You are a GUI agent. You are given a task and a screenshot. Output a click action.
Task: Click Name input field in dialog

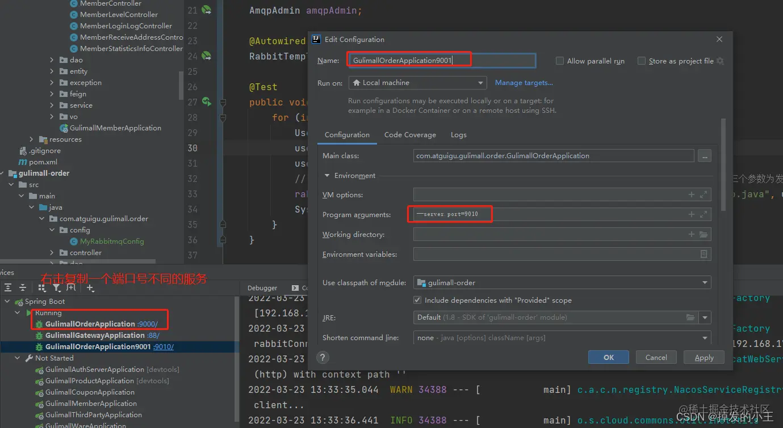442,60
